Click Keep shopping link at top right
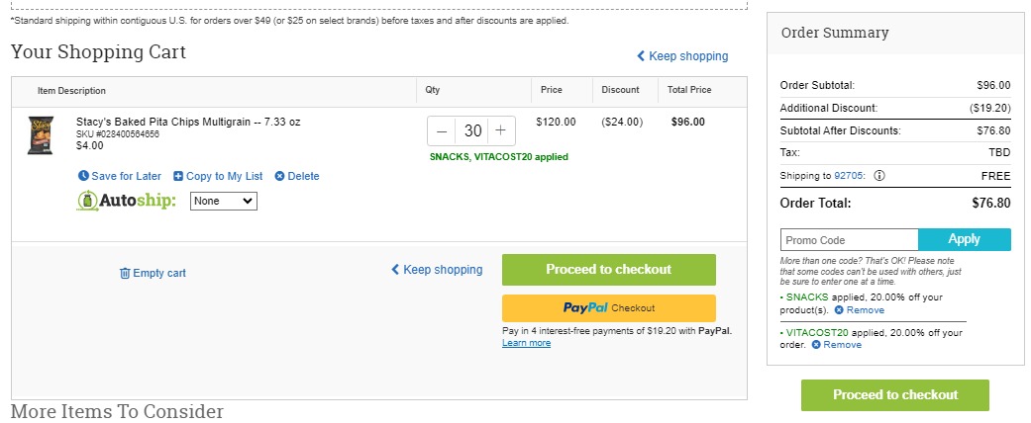The image size is (1031, 423). coord(681,56)
